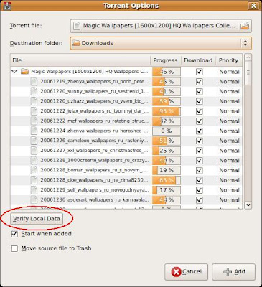Click the 83 % progress bar of cloe file
This screenshot has width=262, height=287.
[x=167, y=180]
